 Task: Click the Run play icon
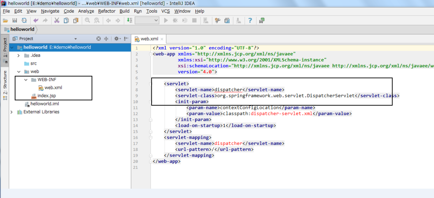point(166,20)
